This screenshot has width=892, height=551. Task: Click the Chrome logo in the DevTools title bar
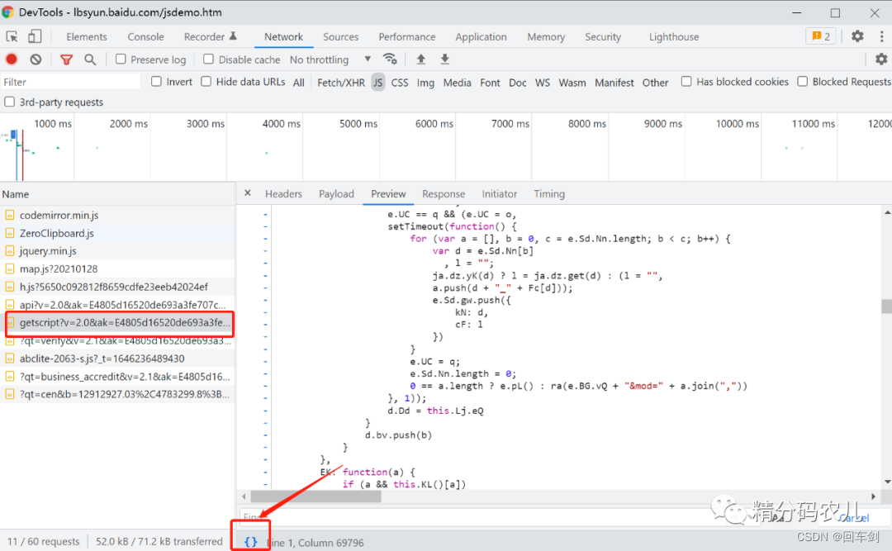[7, 12]
